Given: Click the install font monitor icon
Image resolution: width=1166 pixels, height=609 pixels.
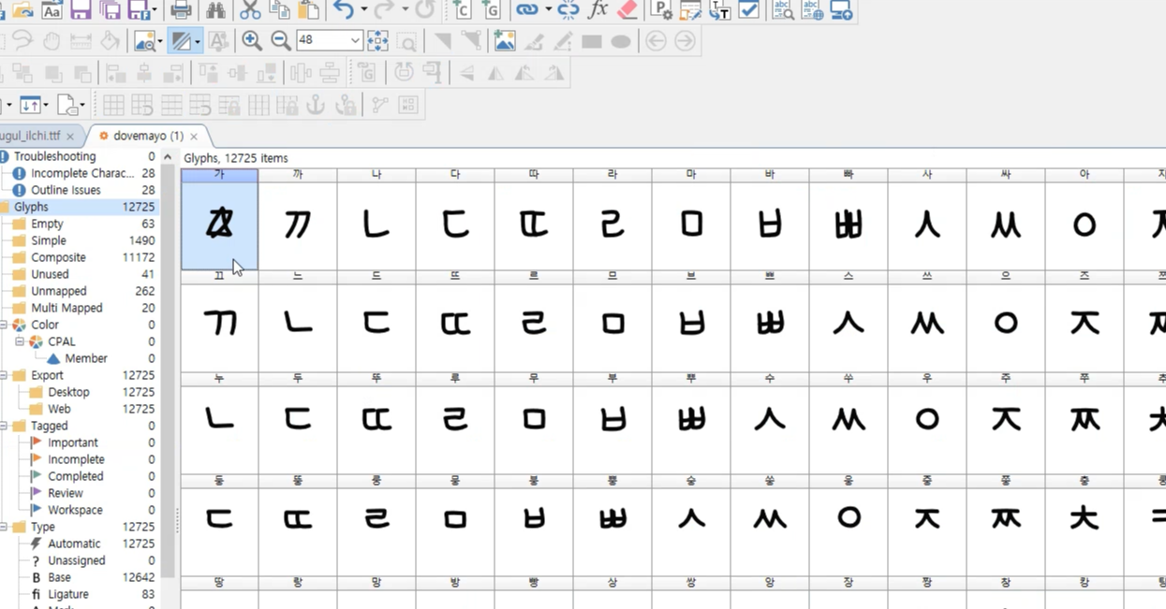Looking at the screenshot, I should tap(841, 10).
